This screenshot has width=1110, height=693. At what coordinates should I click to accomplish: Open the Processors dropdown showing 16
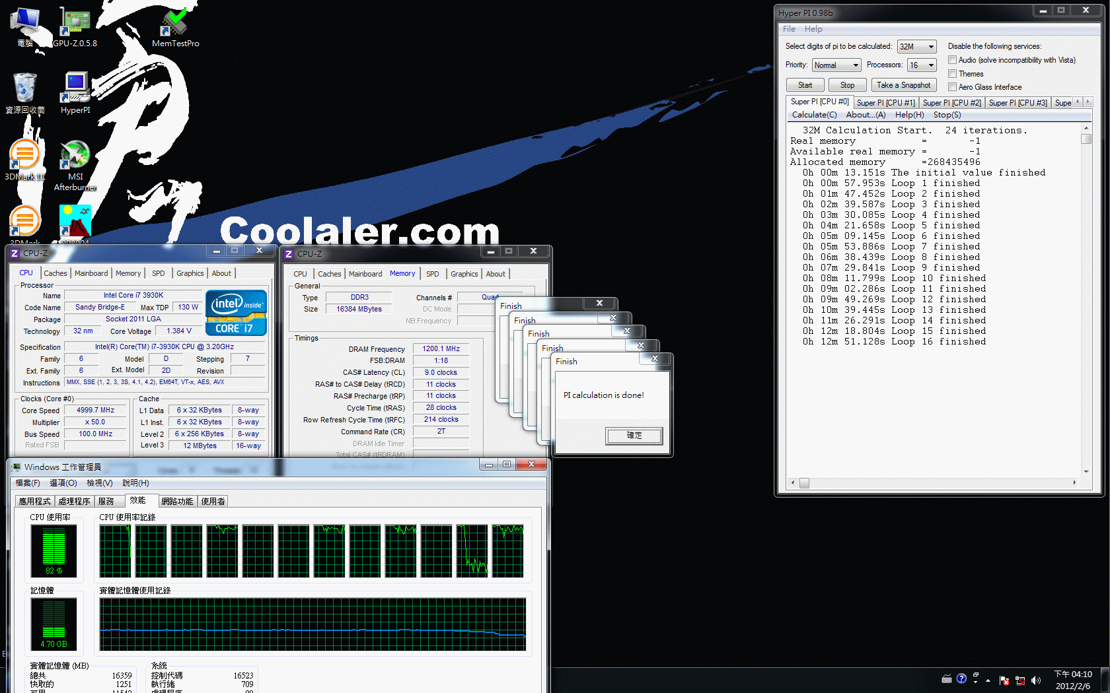click(922, 65)
